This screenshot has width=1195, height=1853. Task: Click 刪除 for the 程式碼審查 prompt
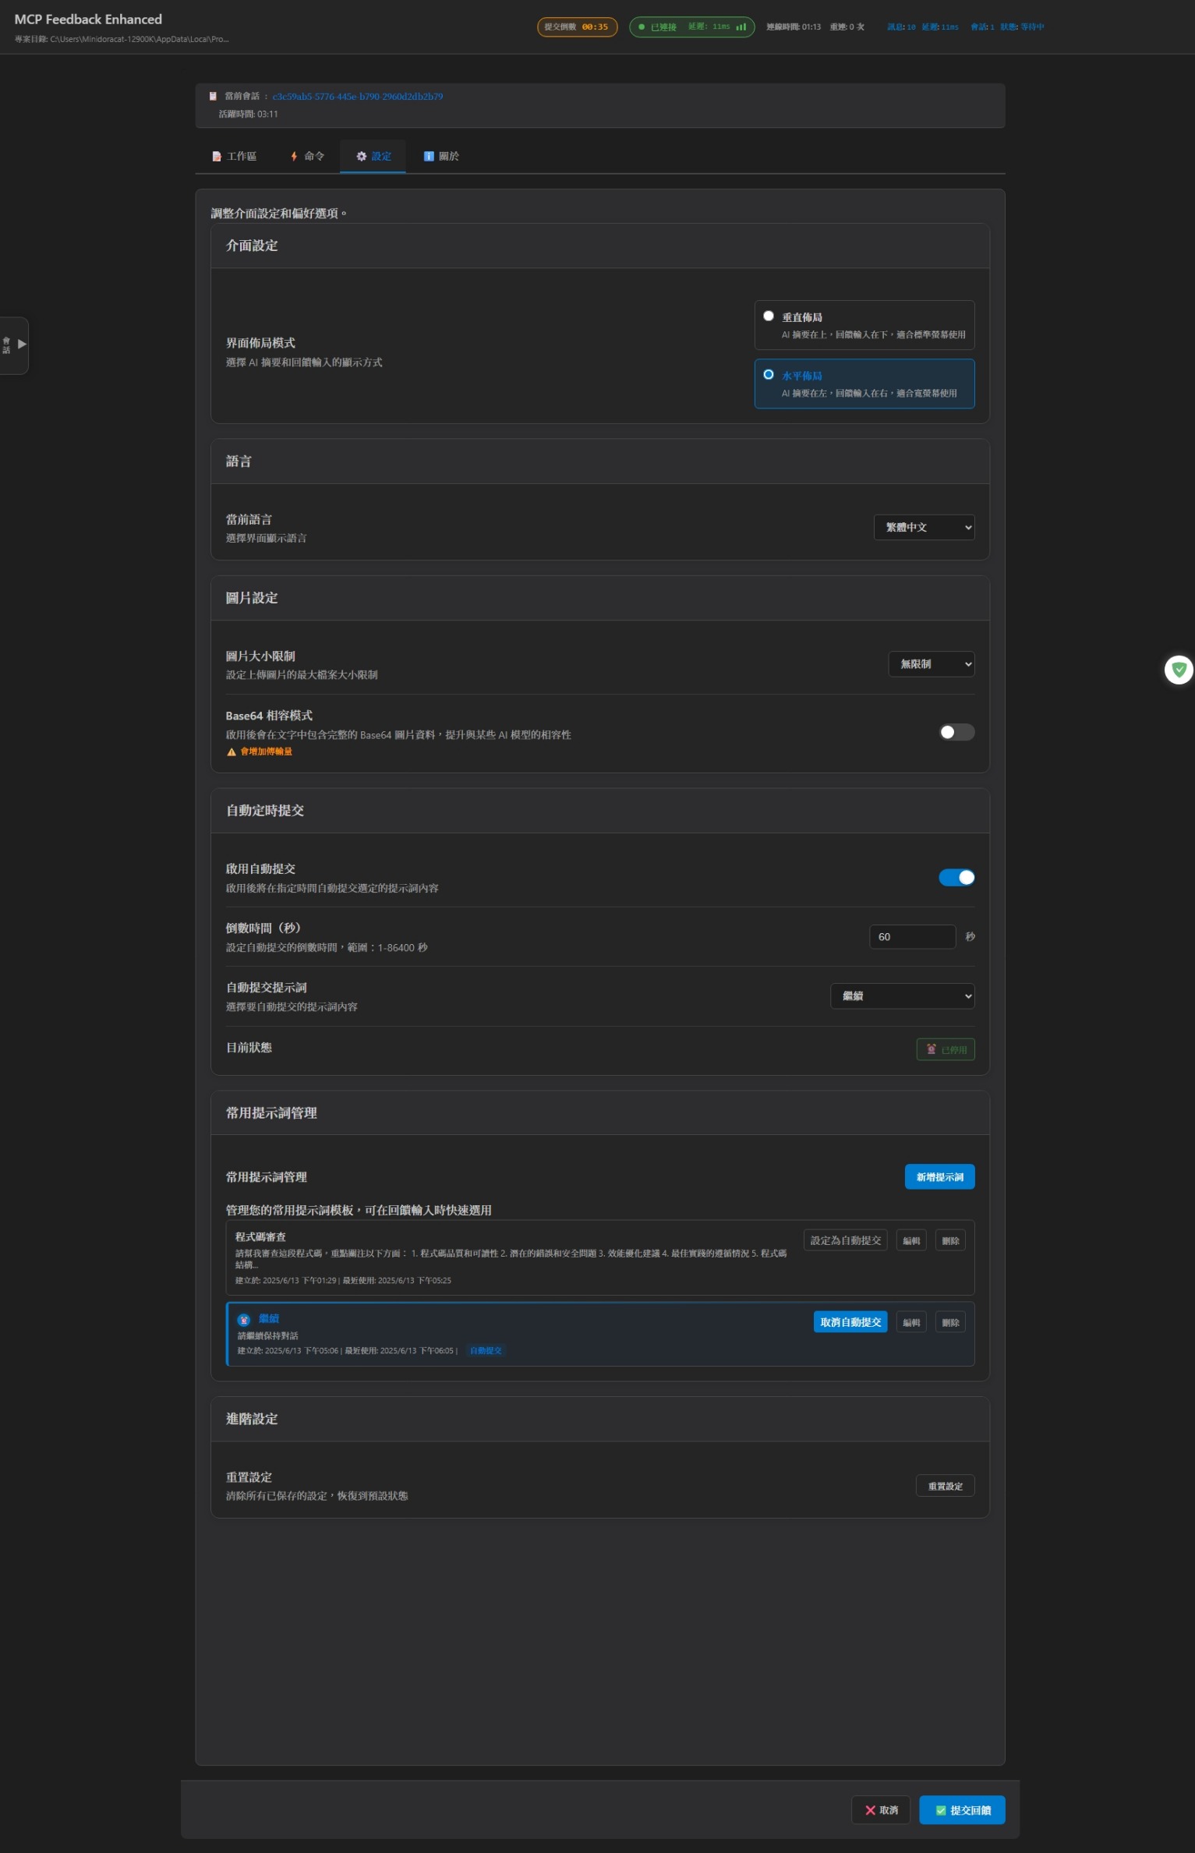[950, 1240]
